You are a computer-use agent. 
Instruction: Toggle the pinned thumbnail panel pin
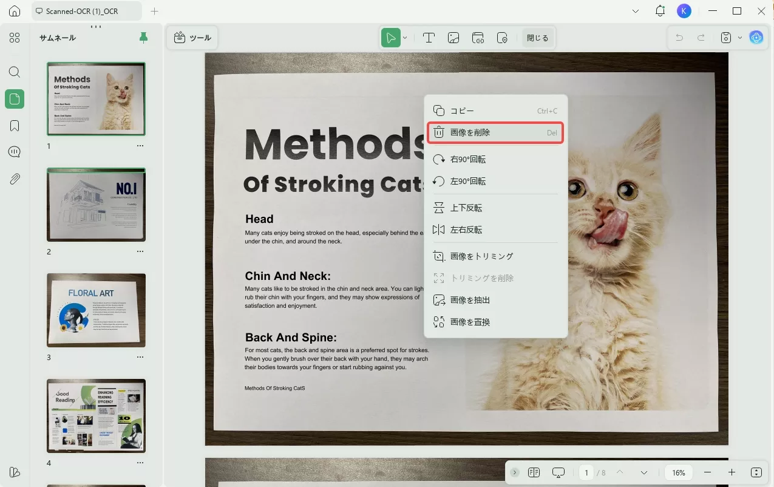coord(143,38)
